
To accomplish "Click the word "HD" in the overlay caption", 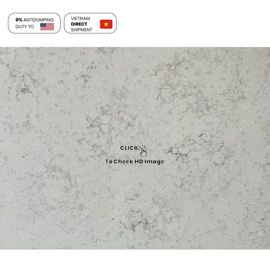I will pyautogui.click(x=139, y=161).
